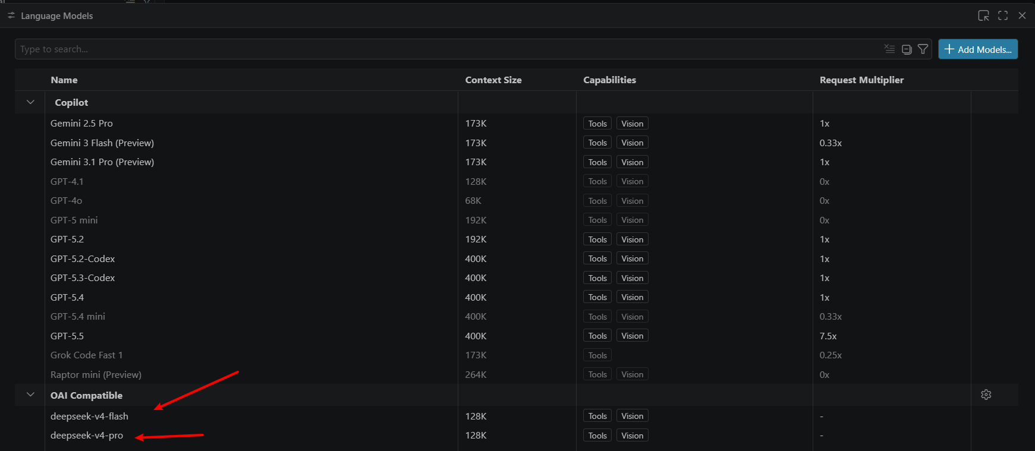1035x451 pixels.
Task: Click the GPT-5.4 model name
Action: tap(67, 297)
